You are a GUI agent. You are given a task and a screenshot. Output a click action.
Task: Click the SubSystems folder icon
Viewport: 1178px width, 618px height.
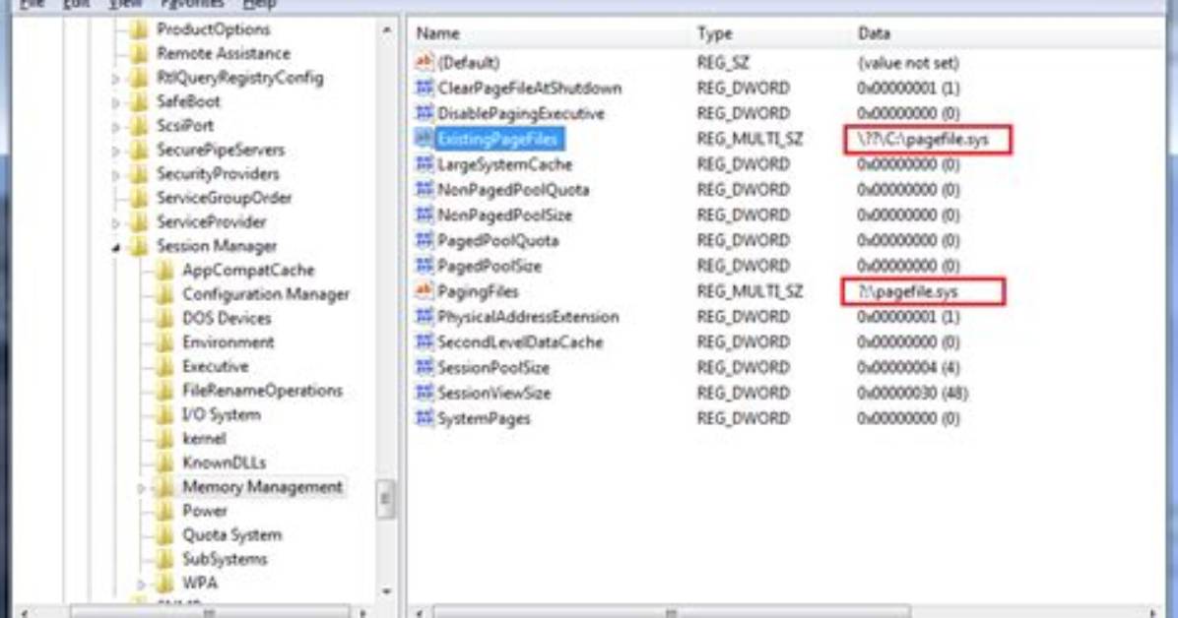pyautogui.click(x=164, y=559)
